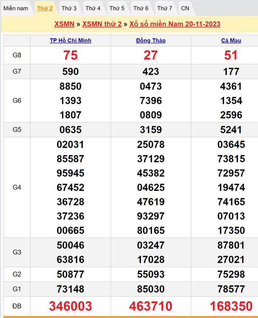Show the Thứ 6 tab
This screenshot has width=258, height=318.
point(141,8)
